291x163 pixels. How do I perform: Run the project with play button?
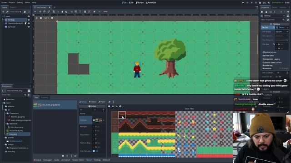[x=243, y=3]
